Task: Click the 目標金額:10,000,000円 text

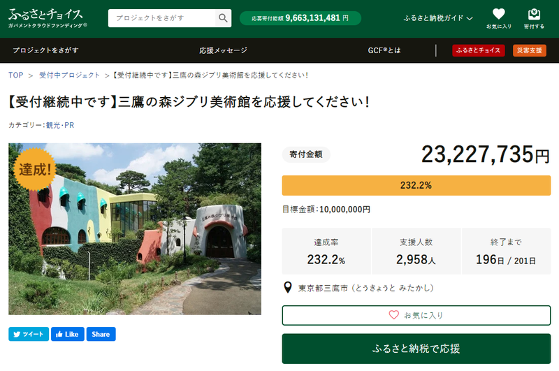Action: pyautogui.click(x=326, y=209)
